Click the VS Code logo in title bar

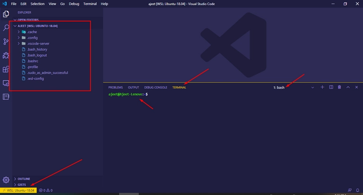coord(5,4)
